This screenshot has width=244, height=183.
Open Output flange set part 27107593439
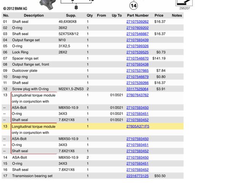coord(137,40)
